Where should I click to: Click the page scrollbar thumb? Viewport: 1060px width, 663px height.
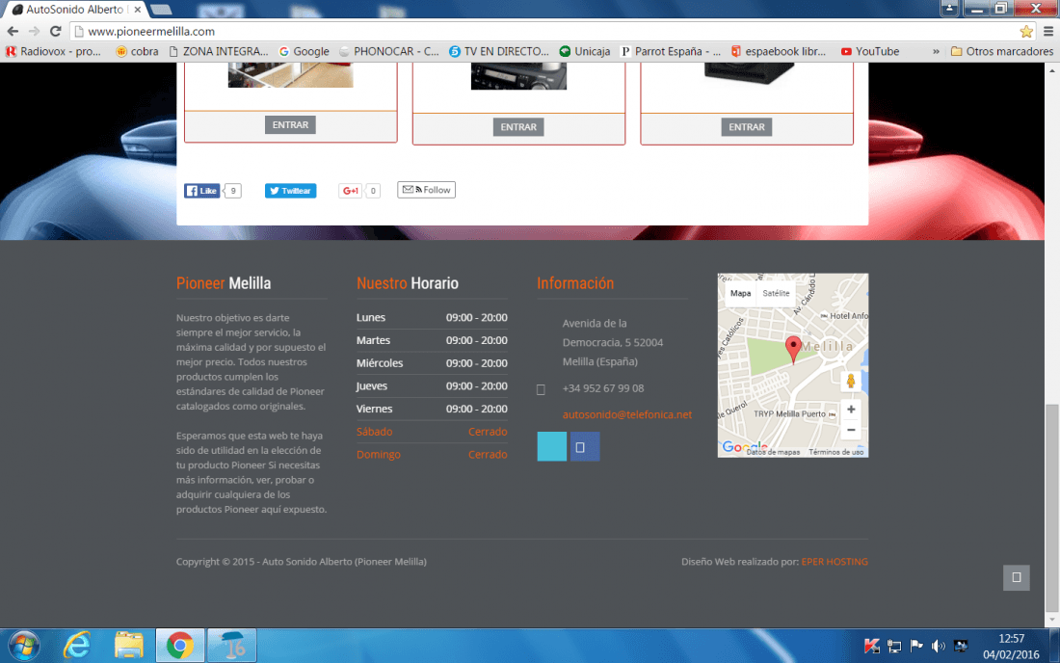coord(1052,507)
